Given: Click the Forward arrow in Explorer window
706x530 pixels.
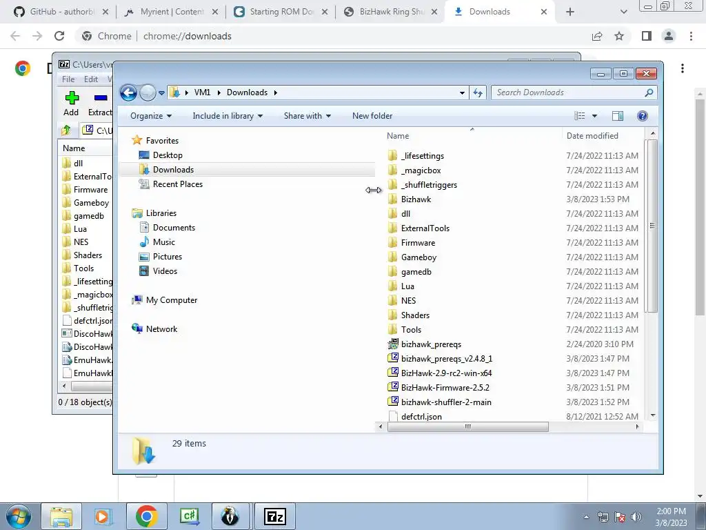Looking at the screenshot, I should click(x=148, y=93).
